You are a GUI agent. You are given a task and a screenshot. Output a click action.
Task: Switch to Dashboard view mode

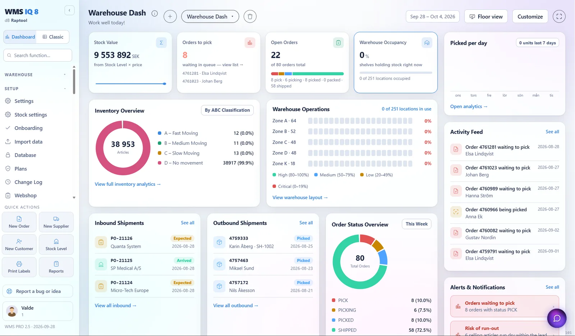point(20,37)
